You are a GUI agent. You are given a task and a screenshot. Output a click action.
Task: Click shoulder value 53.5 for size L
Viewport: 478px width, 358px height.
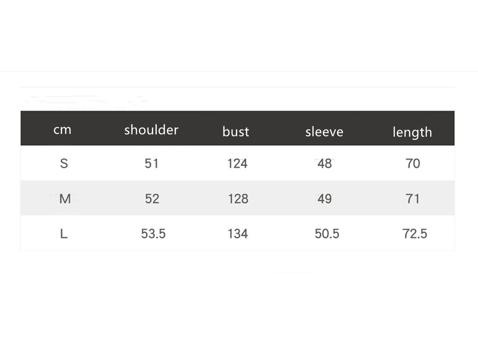pos(153,234)
